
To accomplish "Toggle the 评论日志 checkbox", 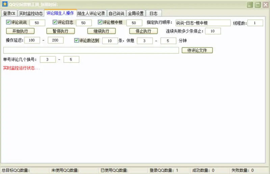I will [55, 23].
